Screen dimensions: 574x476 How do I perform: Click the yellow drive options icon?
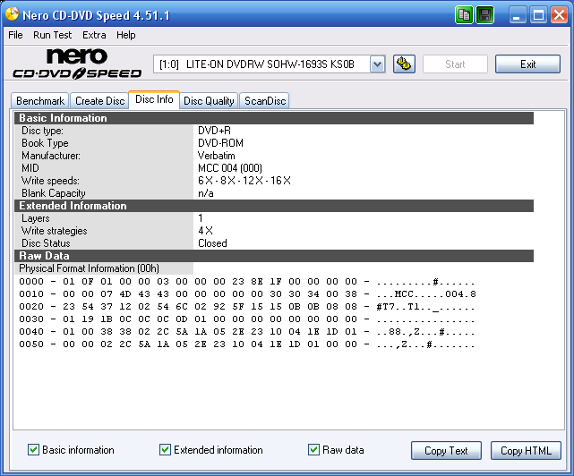[404, 64]
